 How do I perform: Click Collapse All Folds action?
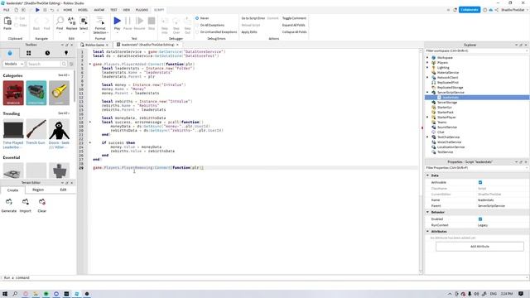tap(295, 32)
